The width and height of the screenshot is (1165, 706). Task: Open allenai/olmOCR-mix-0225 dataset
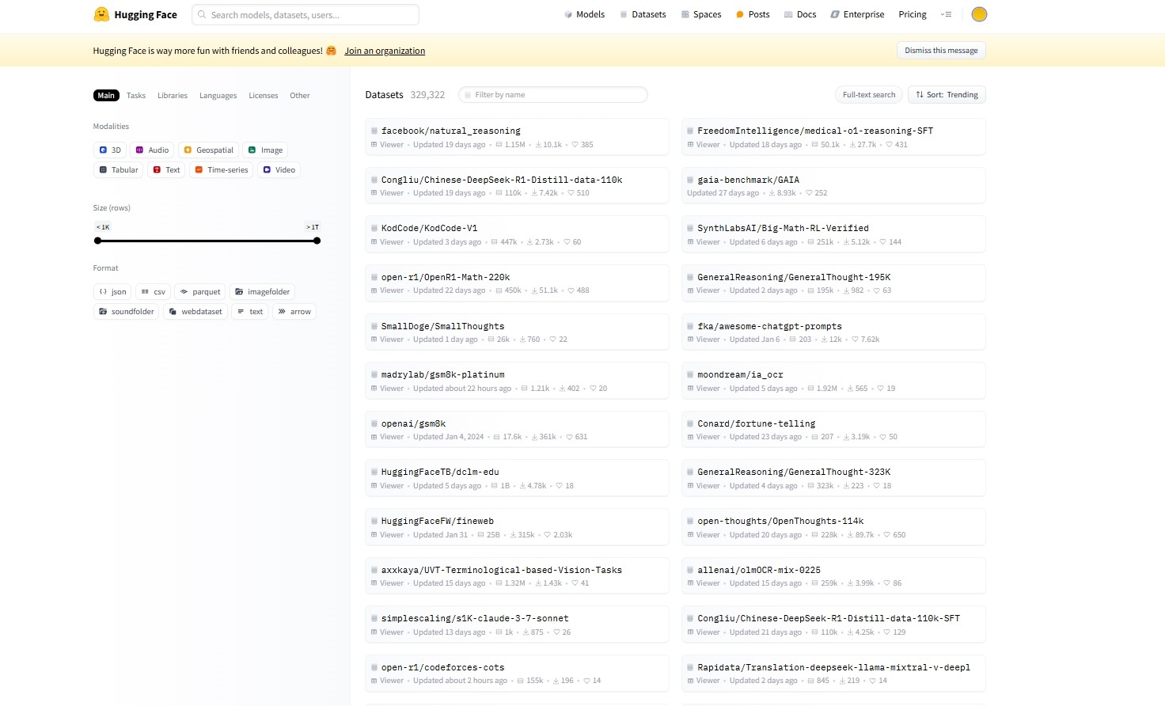(x=833, y=575)
